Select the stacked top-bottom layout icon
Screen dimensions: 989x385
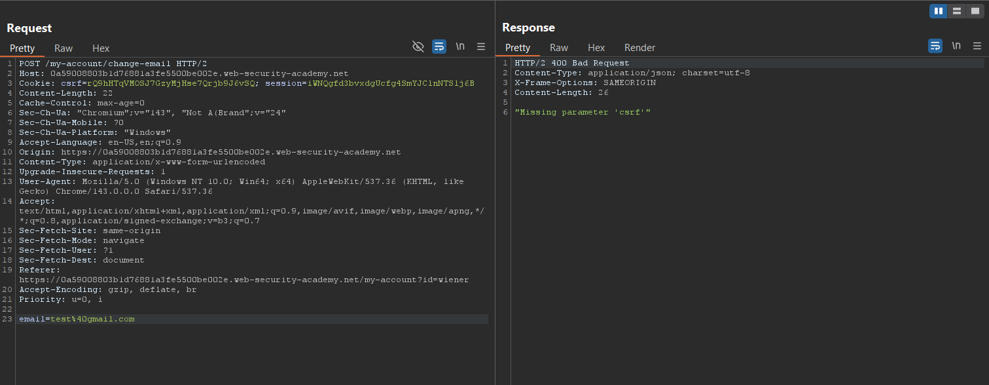(x=956, y=11)
